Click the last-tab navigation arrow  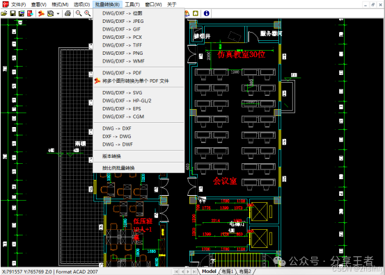coord(194,272)
